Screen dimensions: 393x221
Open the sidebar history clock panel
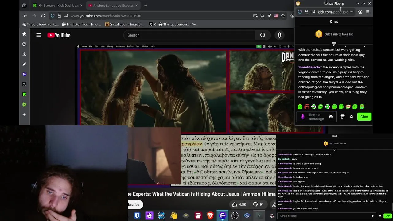pos(24,44)
